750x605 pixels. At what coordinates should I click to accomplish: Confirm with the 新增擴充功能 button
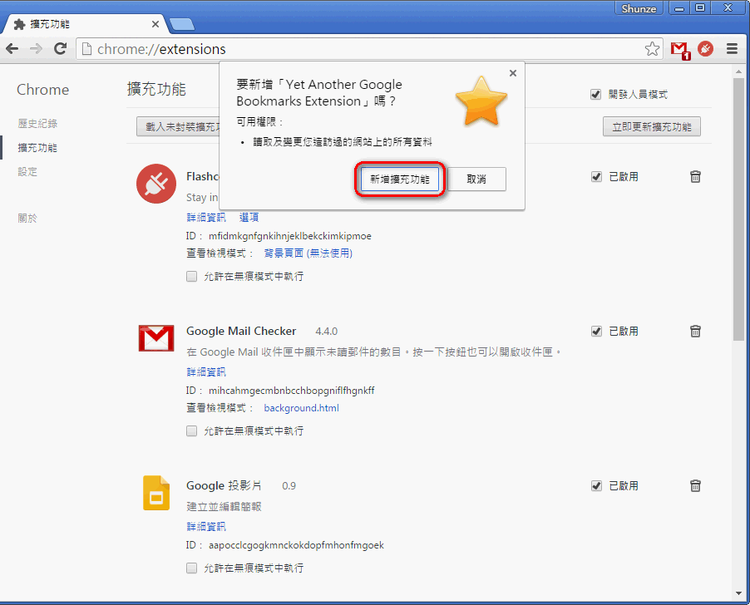tap(400, 180)
